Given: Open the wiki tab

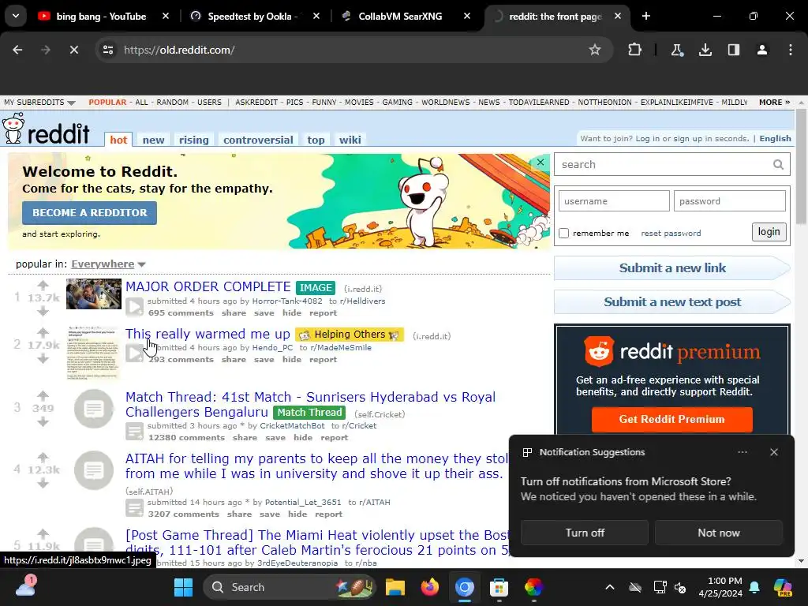Looking at the screenshot, I should coord(350,140).
